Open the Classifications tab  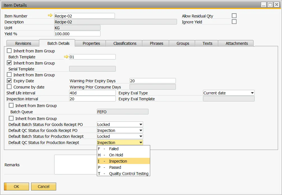125,43
